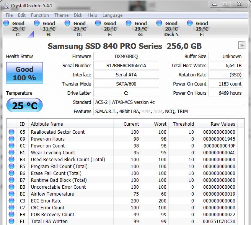This screenshot has width=251, height=225.
Task: Click the Interface field Serial ATA
Action: coord(126,74)
